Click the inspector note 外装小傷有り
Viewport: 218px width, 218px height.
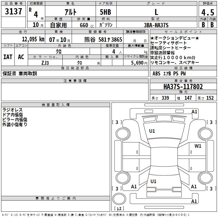point(15,125)
